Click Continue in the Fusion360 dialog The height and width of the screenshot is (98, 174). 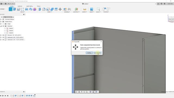[89, 53]
